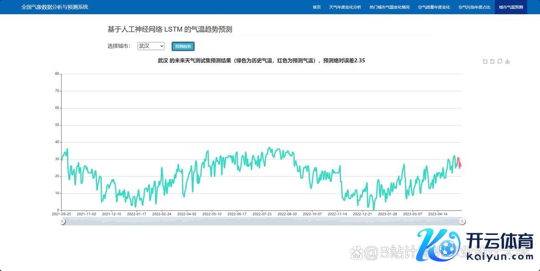The height and width of the screenshot is (271, 540).
Task: Click the active 城市气温预测 tab
Action: click(510, 7)
